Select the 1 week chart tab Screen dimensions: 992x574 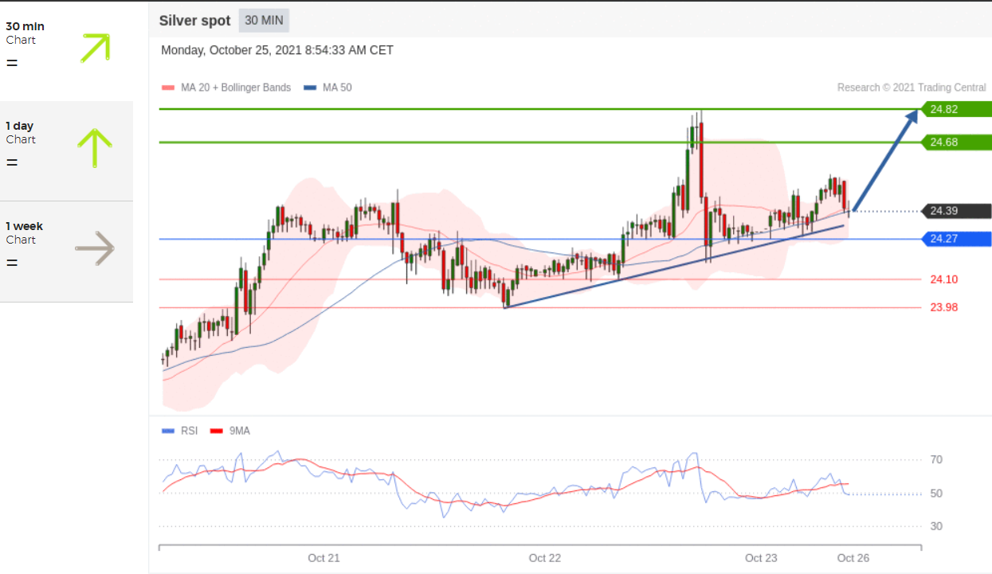coord(66,252)
